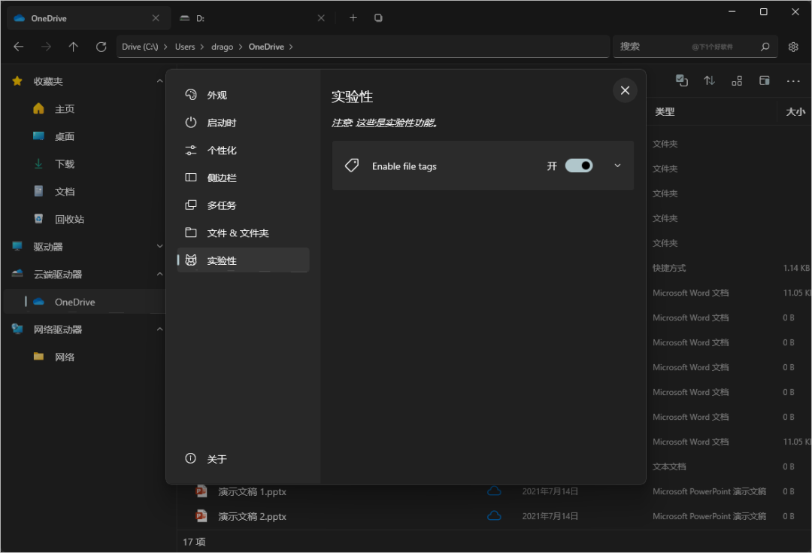Click the refresh icon in navigation bar
Viewport: 812px width, 553px height.
click(101, 47)
